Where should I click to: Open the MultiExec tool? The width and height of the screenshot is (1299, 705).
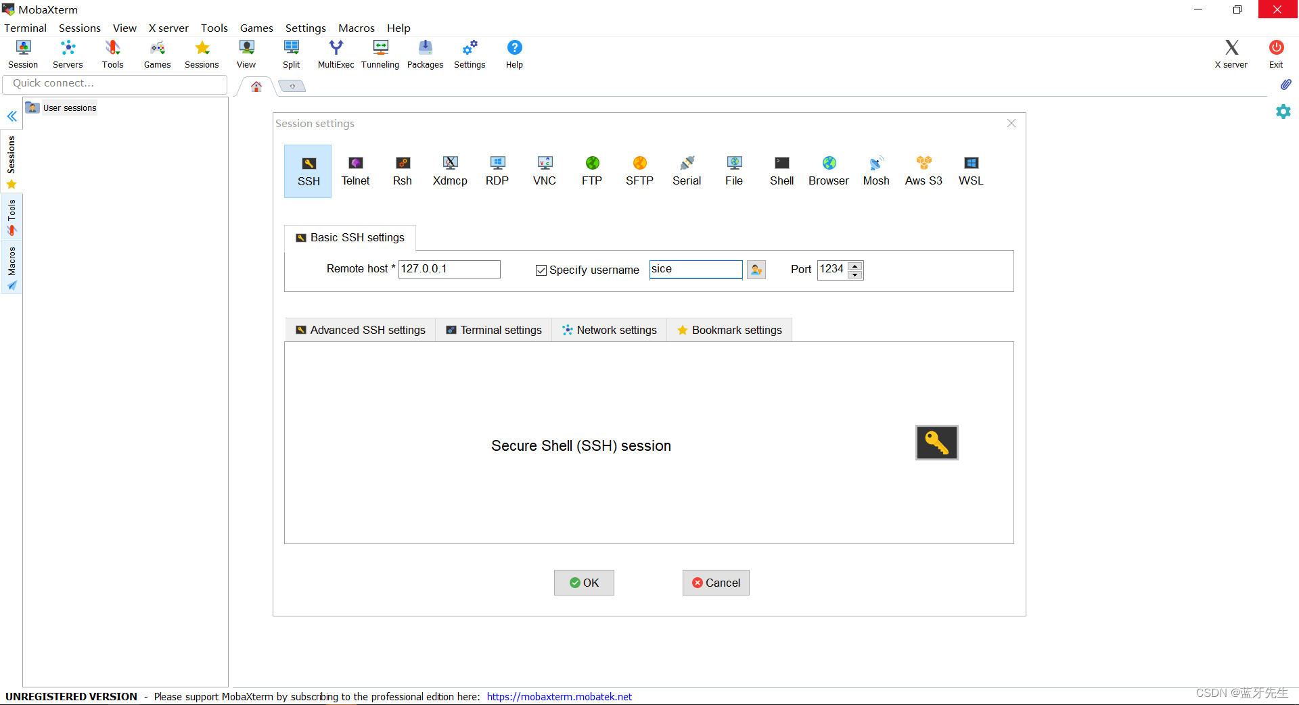pyautogui.click(x=336, y=53)
